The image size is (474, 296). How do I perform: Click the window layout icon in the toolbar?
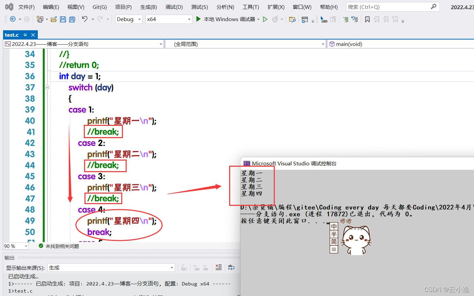point(305,20)
